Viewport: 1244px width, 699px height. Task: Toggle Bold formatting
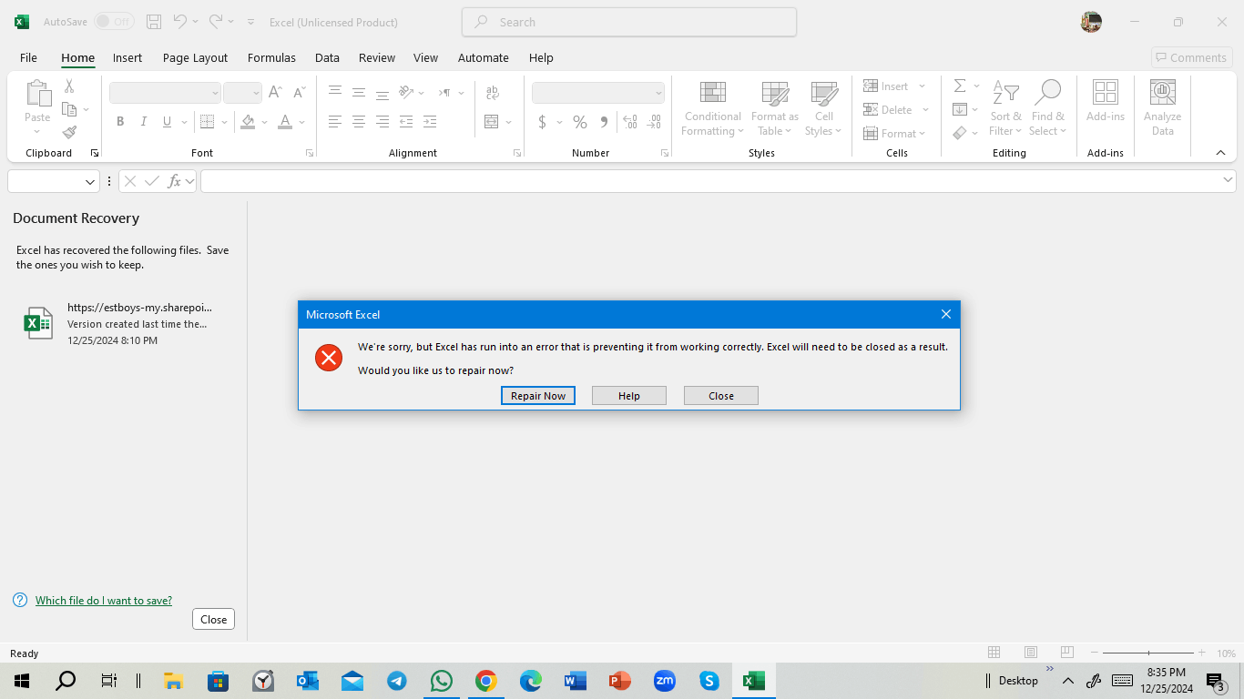[120, 122]
